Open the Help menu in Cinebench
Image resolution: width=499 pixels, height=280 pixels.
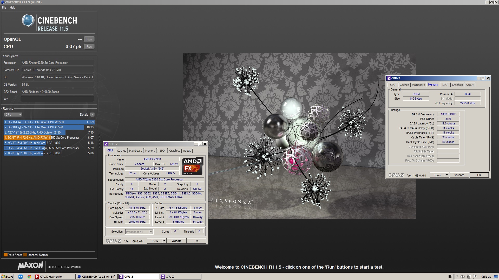(x=12, y=8)
